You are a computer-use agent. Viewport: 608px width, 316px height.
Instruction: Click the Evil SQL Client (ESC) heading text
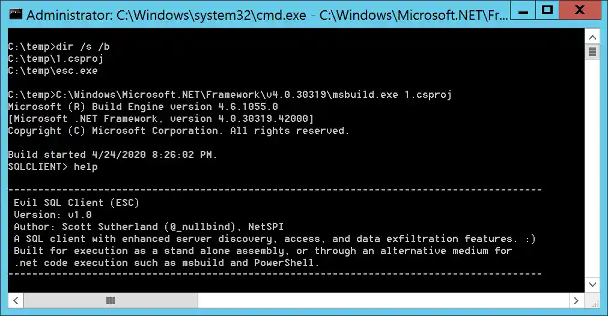click(77, 202)
